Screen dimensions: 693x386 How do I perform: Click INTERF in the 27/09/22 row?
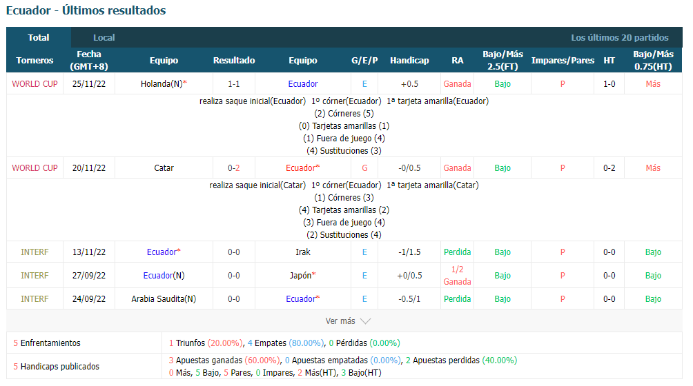[35, 276]
